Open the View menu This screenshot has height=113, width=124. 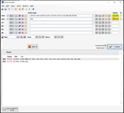[x=13, y=6]
